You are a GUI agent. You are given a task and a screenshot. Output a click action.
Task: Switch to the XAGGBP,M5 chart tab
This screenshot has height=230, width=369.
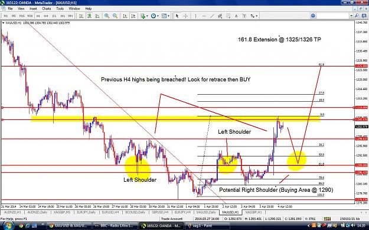(62, 212)
